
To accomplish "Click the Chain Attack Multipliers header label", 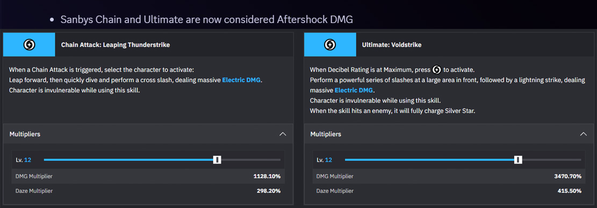I will click(25, 134).
